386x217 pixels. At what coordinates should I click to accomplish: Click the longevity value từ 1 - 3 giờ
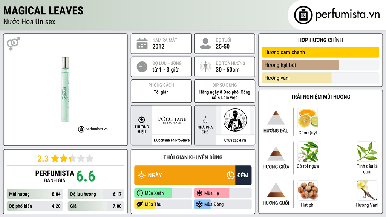click(165, 70)
